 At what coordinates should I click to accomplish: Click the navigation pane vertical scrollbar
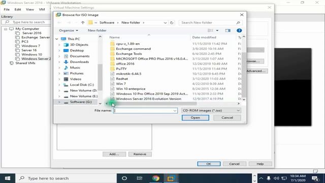point(100,77)
